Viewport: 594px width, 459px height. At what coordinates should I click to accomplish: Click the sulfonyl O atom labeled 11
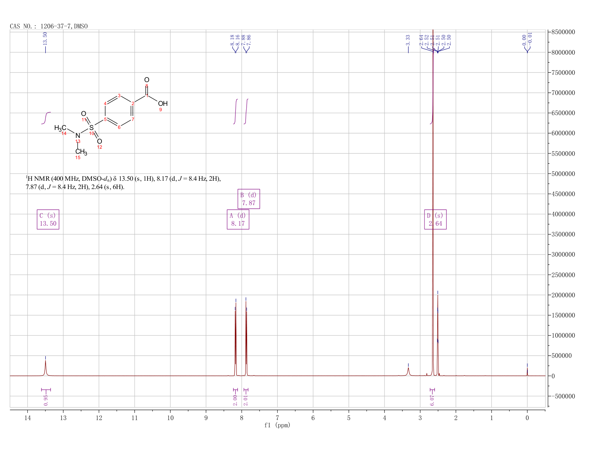pyautogui.click(x=84, y=114)
